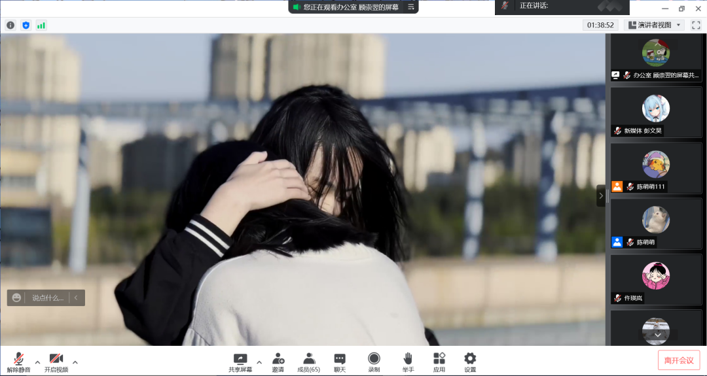Screen dimensions: 707x376
Task: Expand video options arrow beside 开启视频
Action: (x=75, y=362)
